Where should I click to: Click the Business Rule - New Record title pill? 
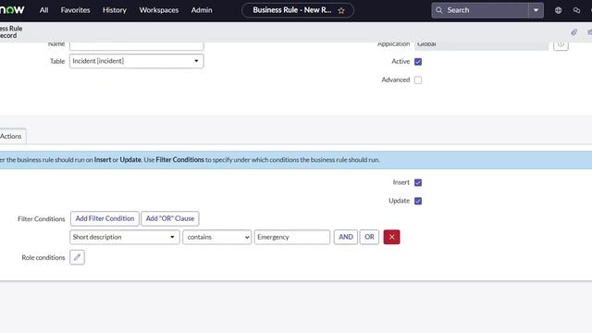[x=298, y=10]
